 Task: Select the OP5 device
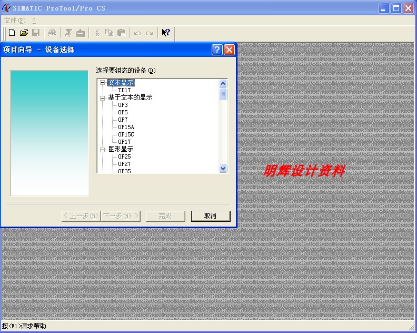[x=123, y=112]
